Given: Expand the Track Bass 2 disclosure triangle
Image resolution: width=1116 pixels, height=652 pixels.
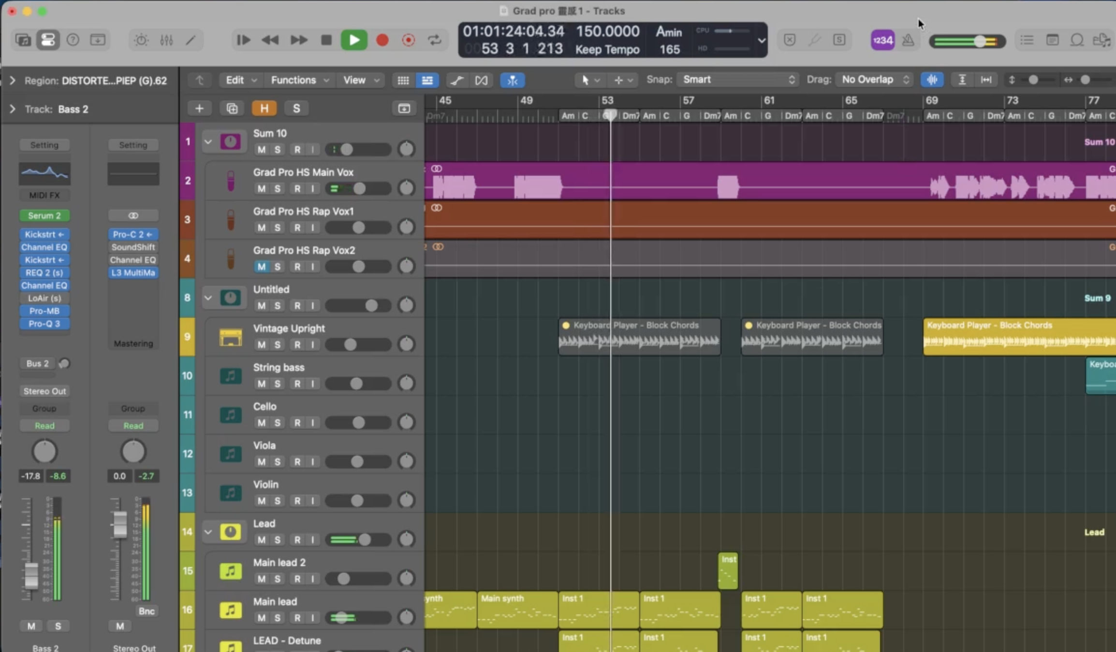Looking at the screenshot, I should click(12, 109).
